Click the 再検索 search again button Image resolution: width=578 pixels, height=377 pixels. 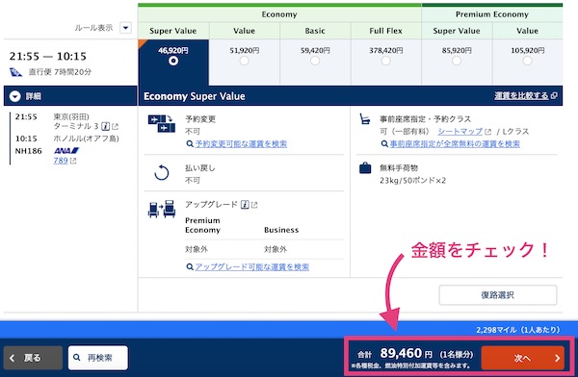98,358
